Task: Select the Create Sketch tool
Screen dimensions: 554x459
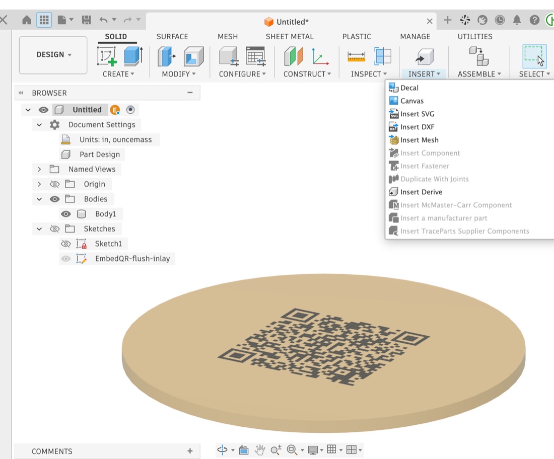Action: tap(107, 56)
